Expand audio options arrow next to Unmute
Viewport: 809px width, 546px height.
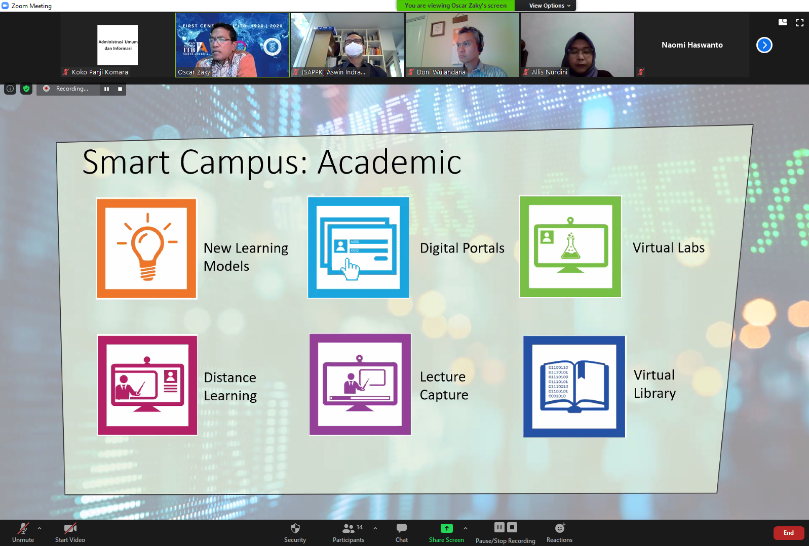(x=40, y=528)
